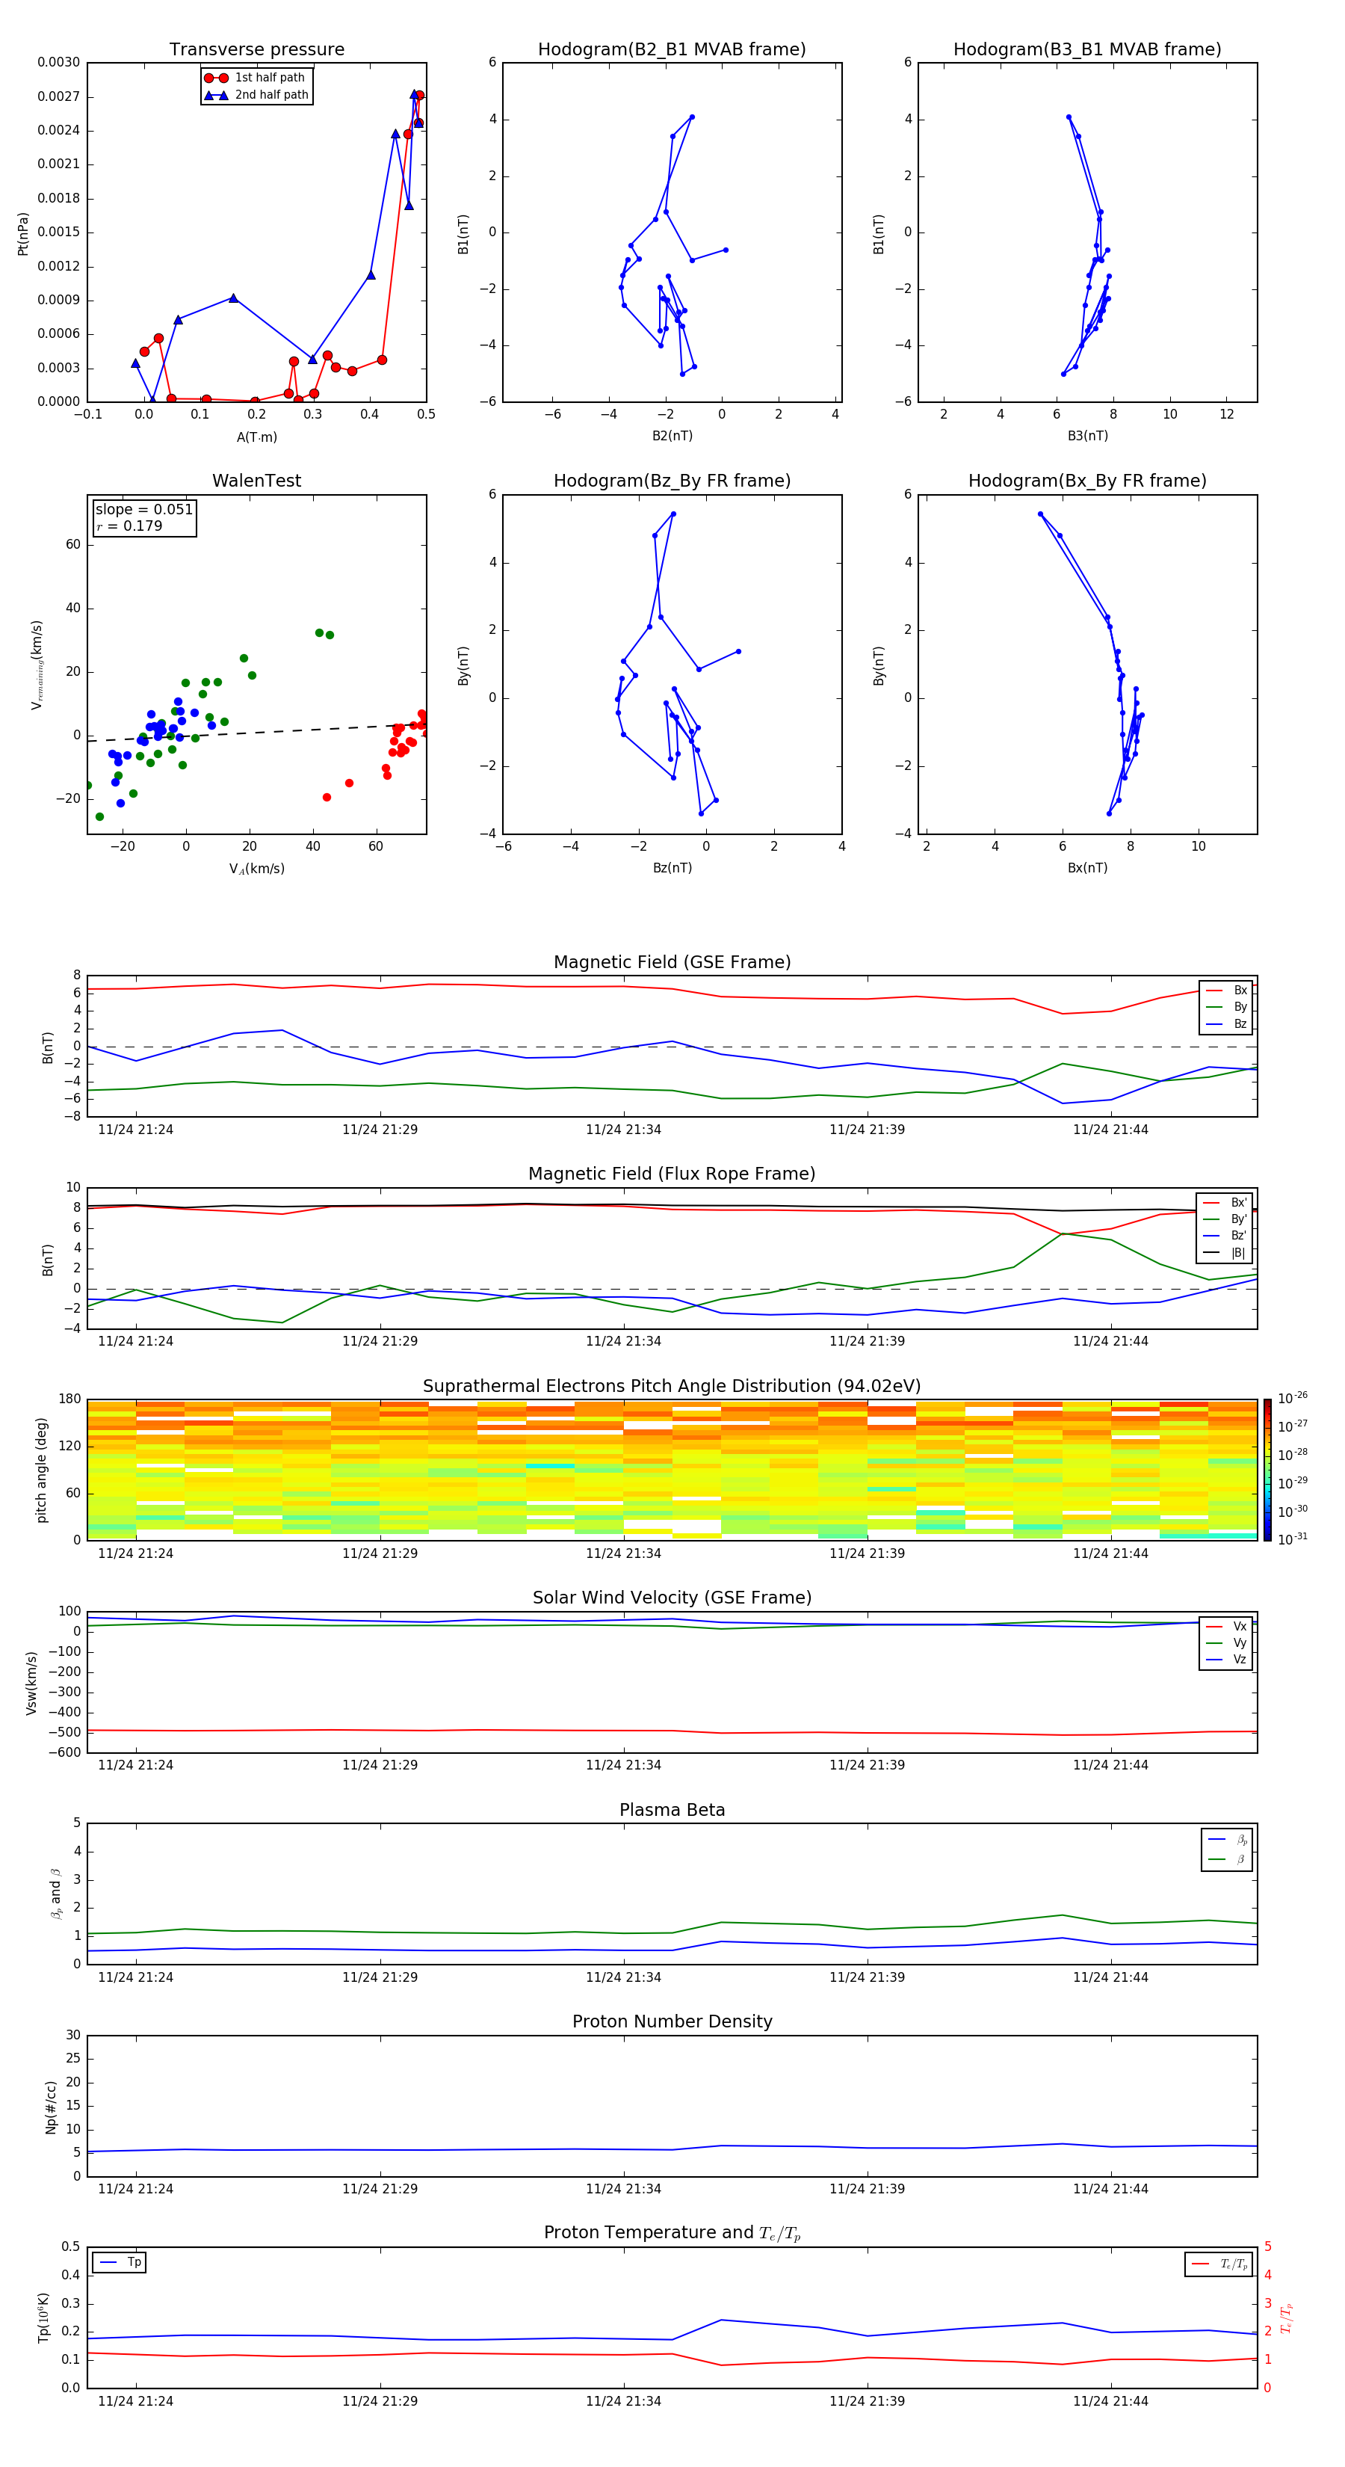Viewport: 1345px width, 2467px height.
Task: Select 'β' entry in Plasma Beta legend
Action: 1227,1859
